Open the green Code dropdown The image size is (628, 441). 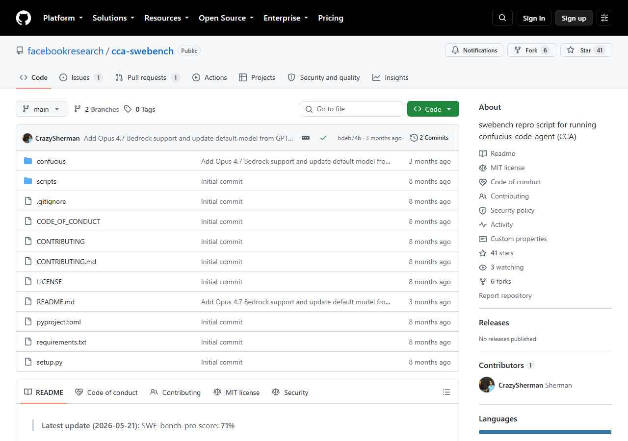point(433,109)
